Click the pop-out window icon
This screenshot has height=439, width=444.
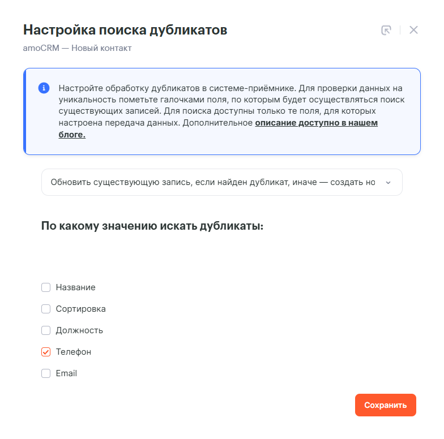click(386, 31)
